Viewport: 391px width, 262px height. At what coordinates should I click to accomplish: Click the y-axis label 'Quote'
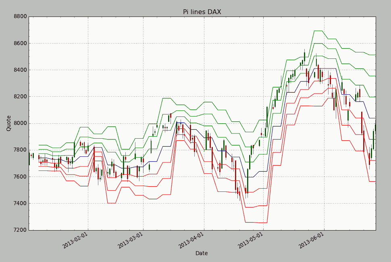click(x=9, y=123)
